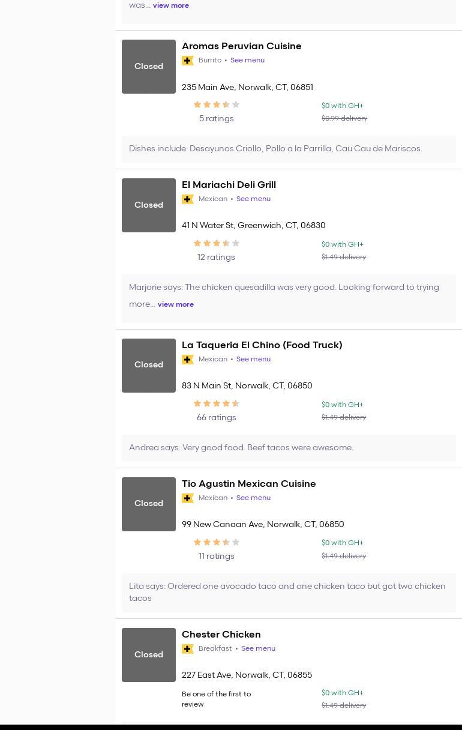Click star rating of Tio Agustin Mexican Cuisine

click(x=217, y=543)
